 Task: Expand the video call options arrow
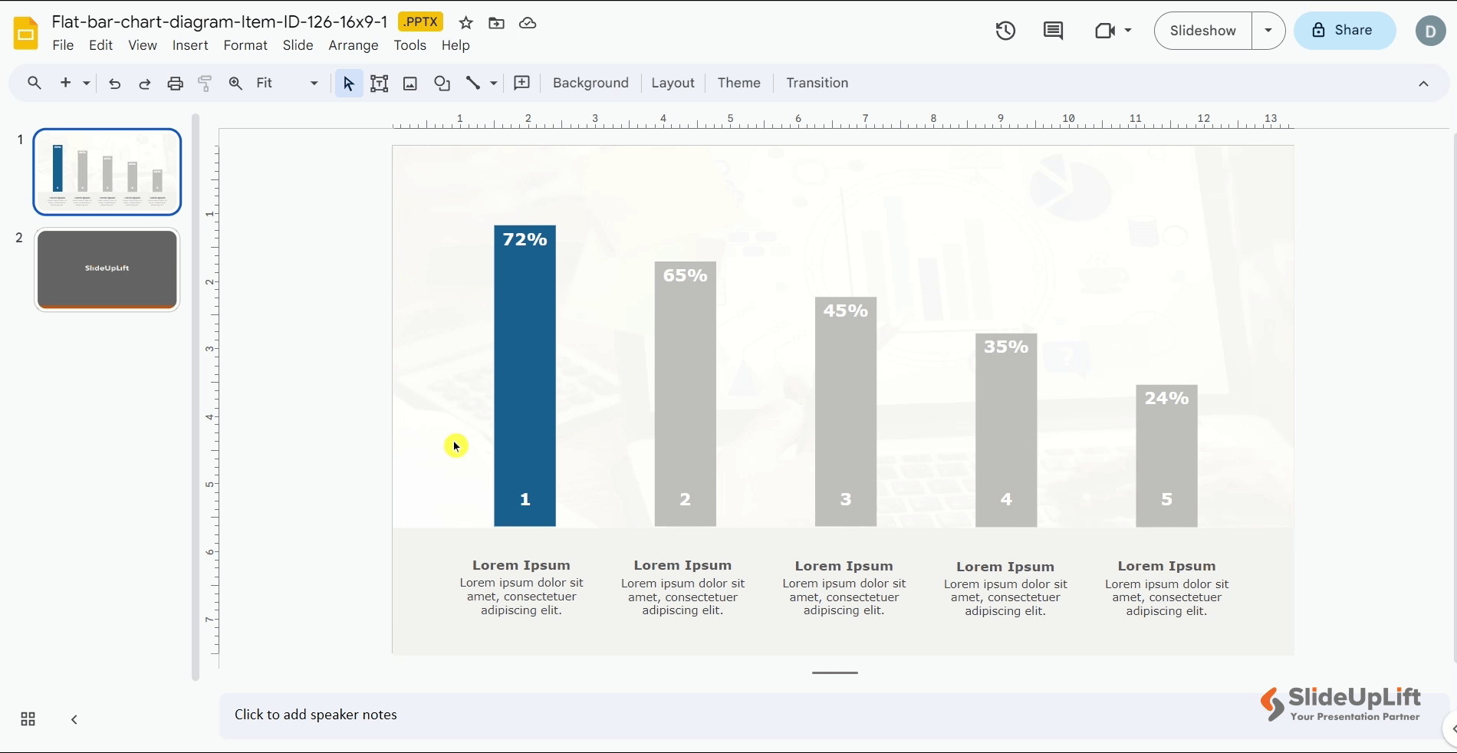(x=1128, y=31)
